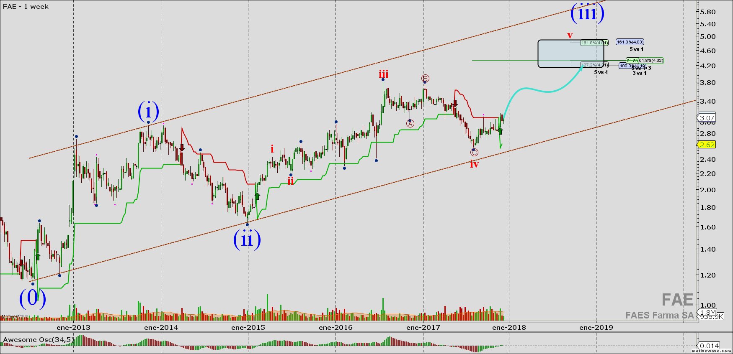Click the FAE - 1 week chart title

[x=26, y=7]
